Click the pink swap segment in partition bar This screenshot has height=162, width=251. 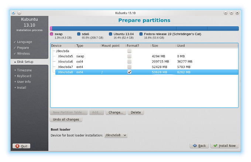click(51, 28)
